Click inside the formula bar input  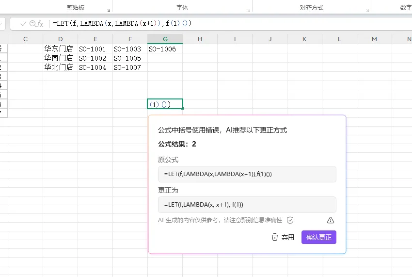tap(231, 24)
